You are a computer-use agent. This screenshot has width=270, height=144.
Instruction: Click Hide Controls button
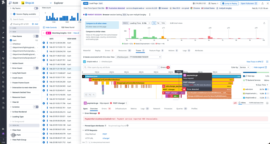[x=50, y=27]
